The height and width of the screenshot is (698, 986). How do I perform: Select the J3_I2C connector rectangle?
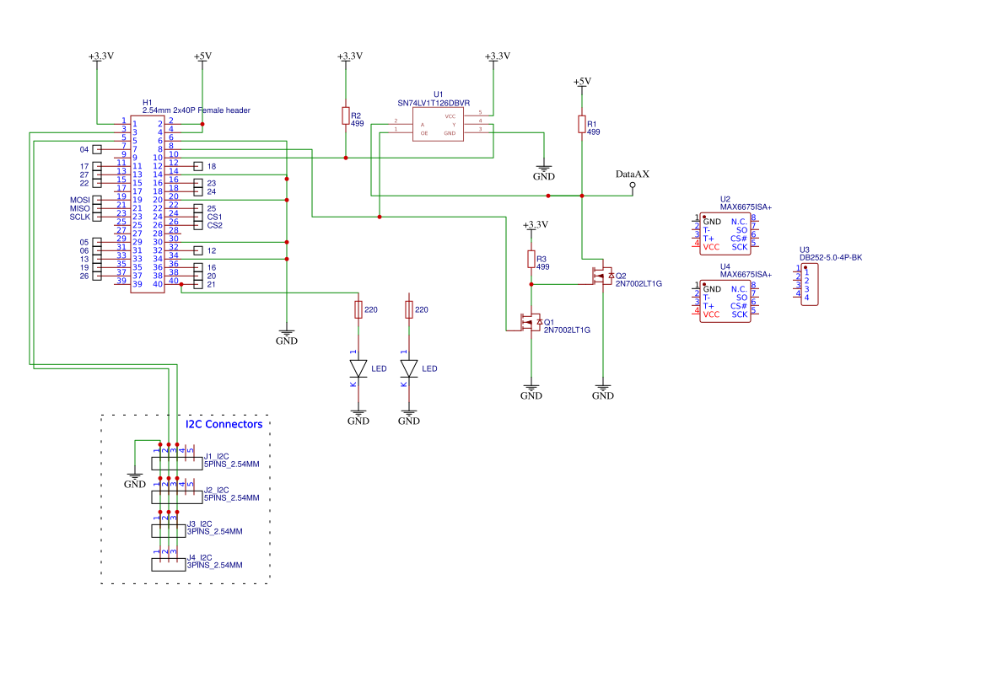tap(169, 531)
